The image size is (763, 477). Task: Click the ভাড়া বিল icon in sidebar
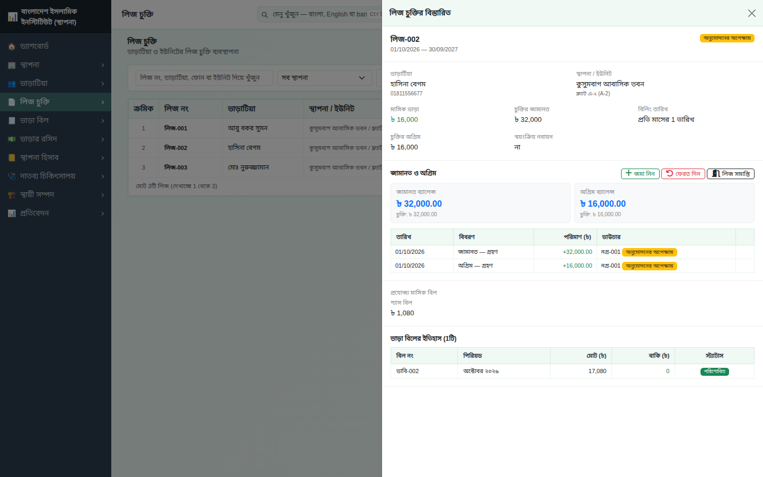point(12,121)
